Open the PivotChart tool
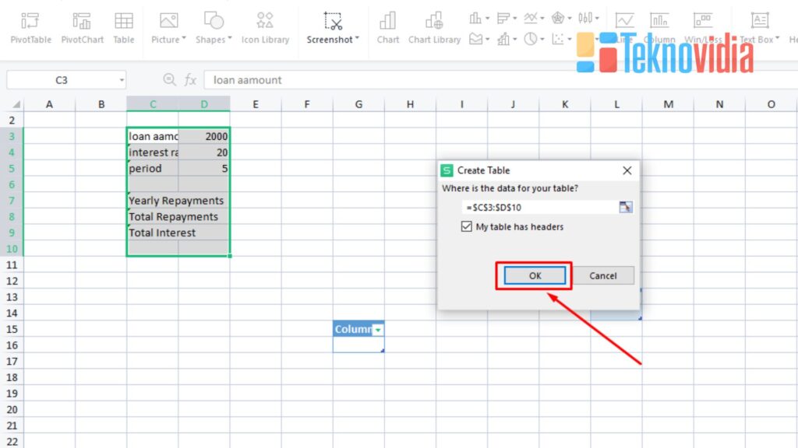Image resolution: width=798 pixels, height=448 pixels. 82,27
